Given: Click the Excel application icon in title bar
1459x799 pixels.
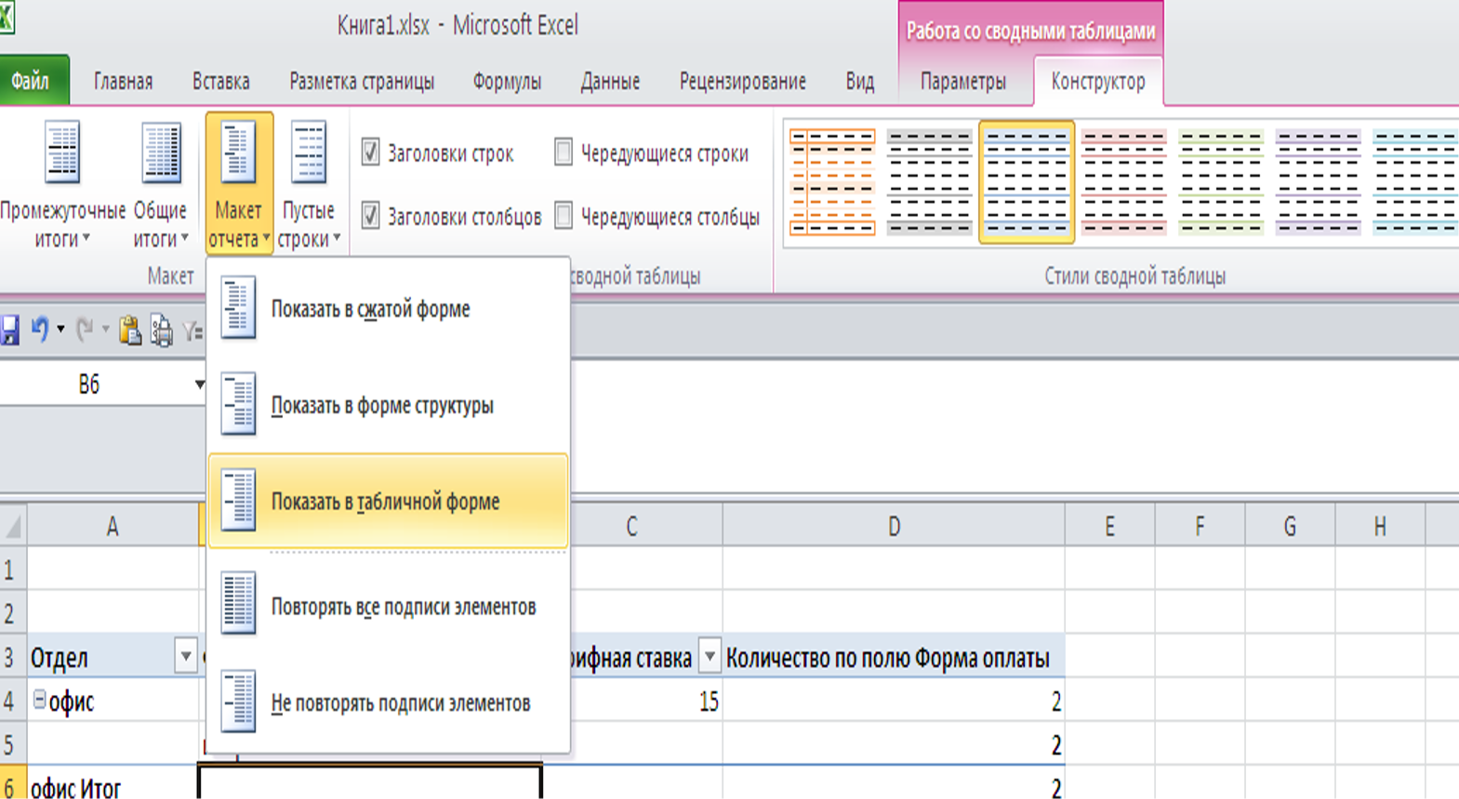Looking at the screenshot, I should coord(6,18).
